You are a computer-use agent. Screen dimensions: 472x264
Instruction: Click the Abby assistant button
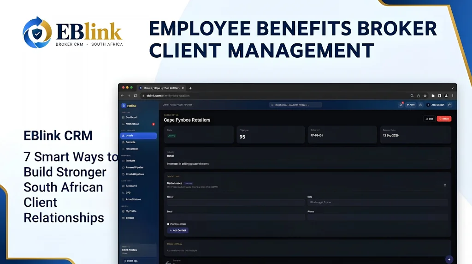pos(411,105)
